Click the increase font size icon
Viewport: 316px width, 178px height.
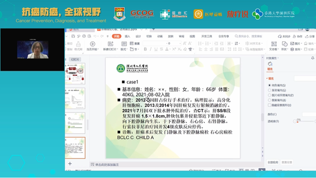pyautogui.click(x=185, y=44)
